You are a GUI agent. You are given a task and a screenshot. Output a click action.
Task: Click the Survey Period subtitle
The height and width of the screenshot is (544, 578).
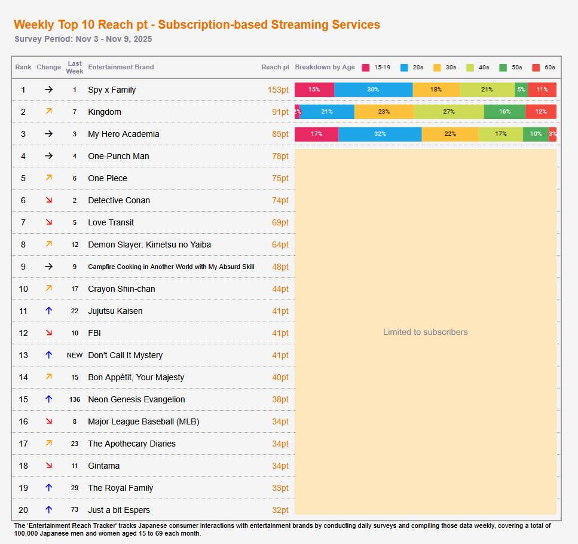83,39
